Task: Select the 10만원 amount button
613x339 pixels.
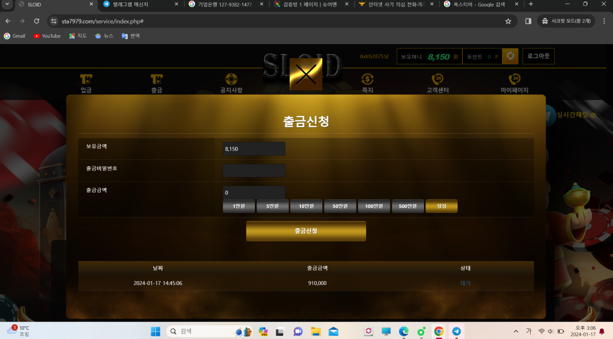Action: pos(306,206)
